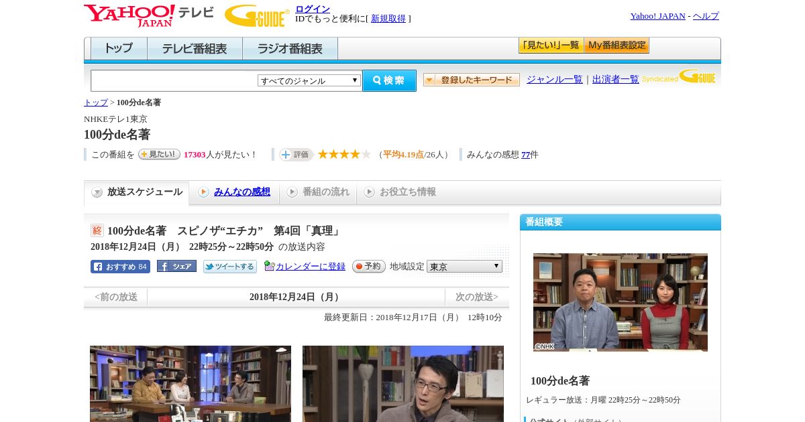Select the 放送スケジュール tab
Viewport: 805px width, 422px height.
pyautogui.click(x=136, y=192)
